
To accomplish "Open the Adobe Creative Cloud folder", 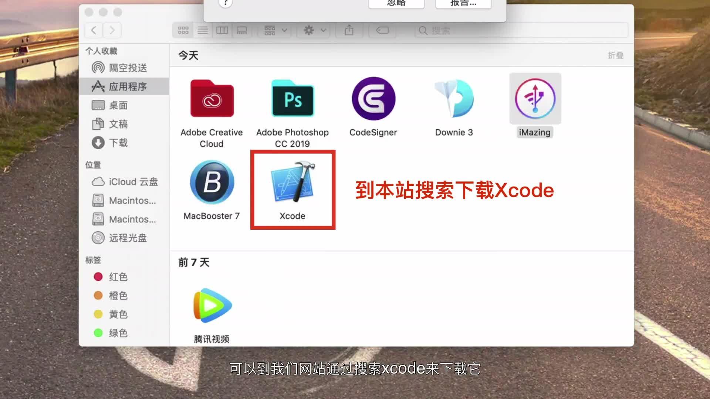I will click(212, 99).
